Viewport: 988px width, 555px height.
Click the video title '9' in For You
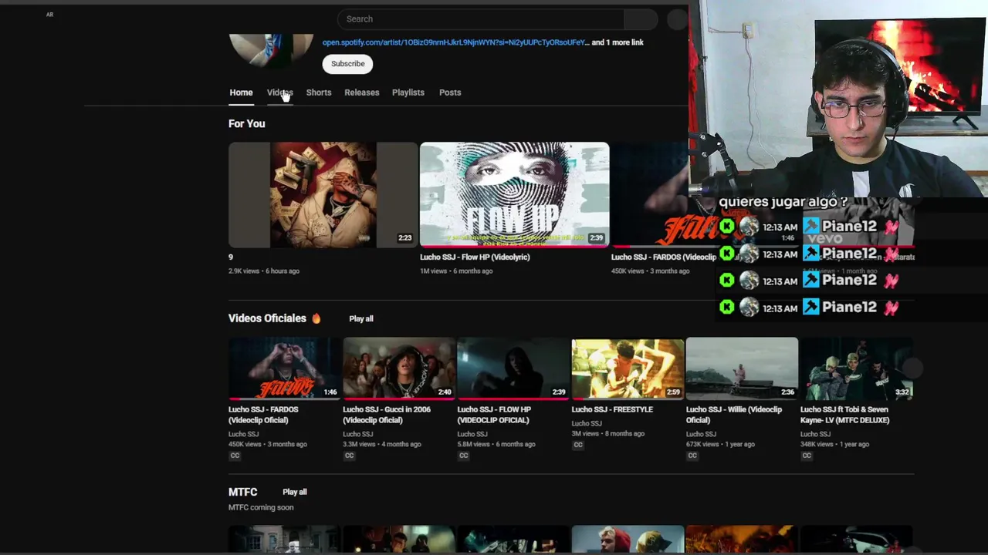(x=231, y=257)
